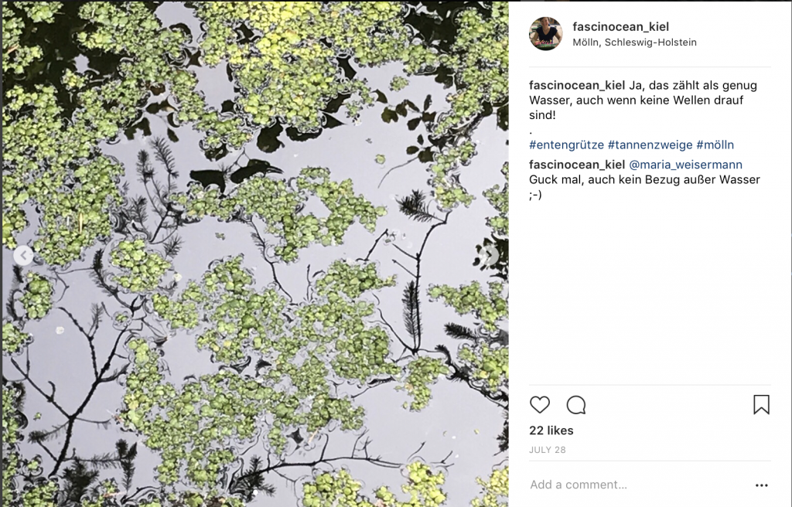The width and height of the screenshot is (792, 507).
Task: View the 22 likes list
Action: [551, 430]
